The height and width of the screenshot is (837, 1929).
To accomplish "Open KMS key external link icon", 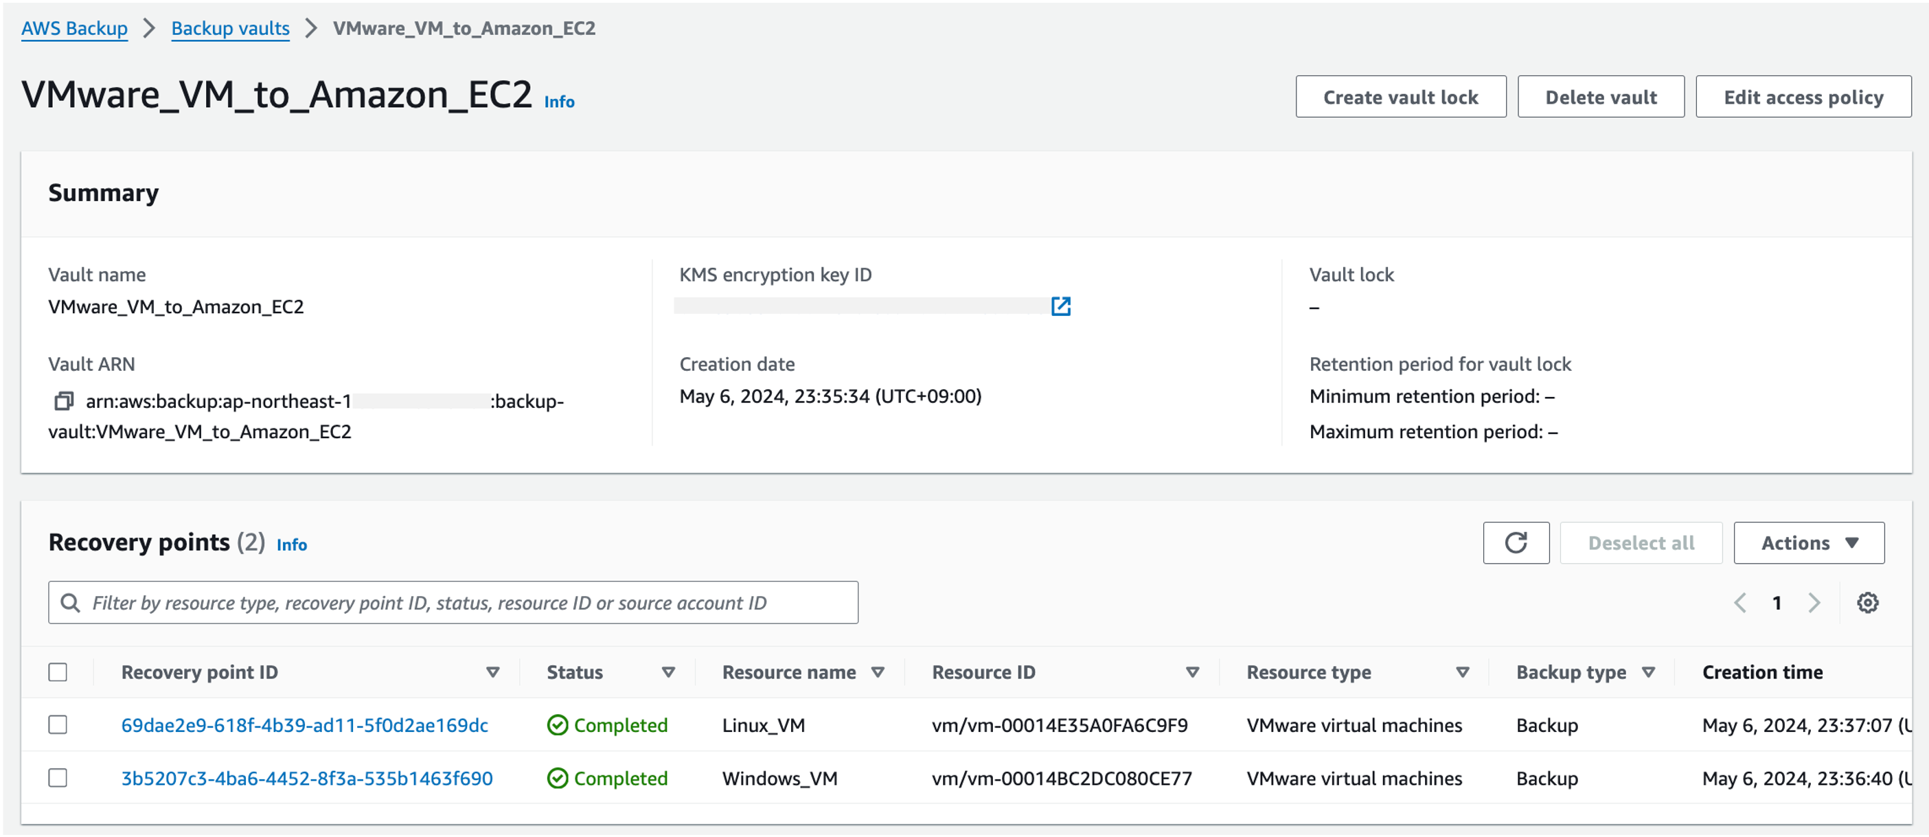I will 1060,306.
